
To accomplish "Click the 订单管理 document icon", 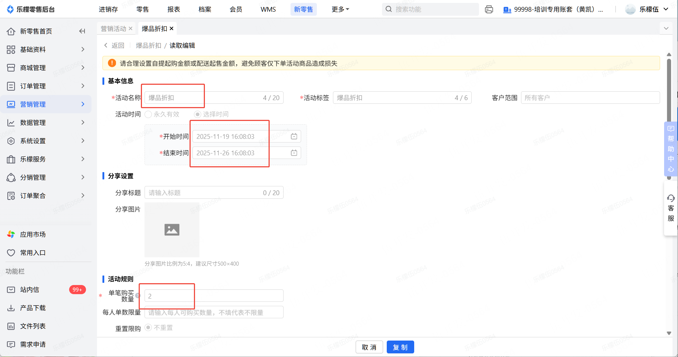I will 11,86.
